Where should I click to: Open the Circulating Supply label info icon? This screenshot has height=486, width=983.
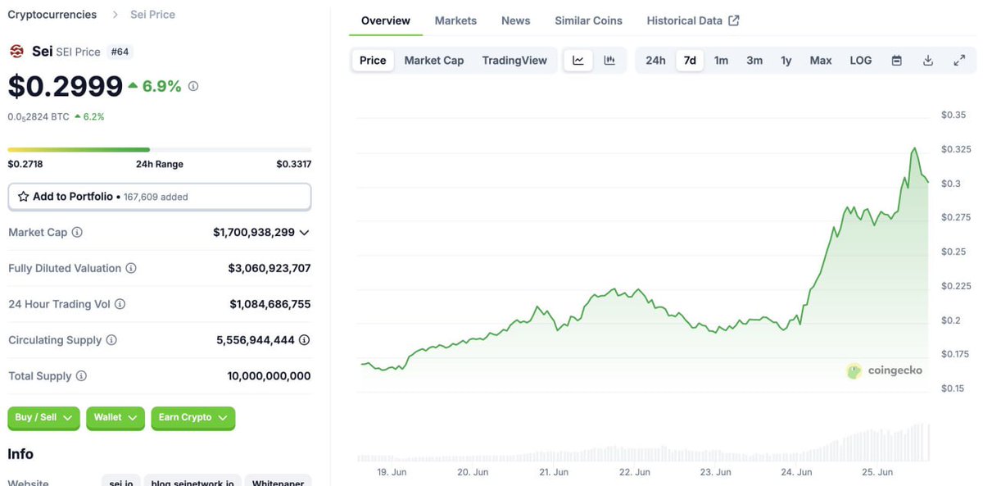pos(111,340)
